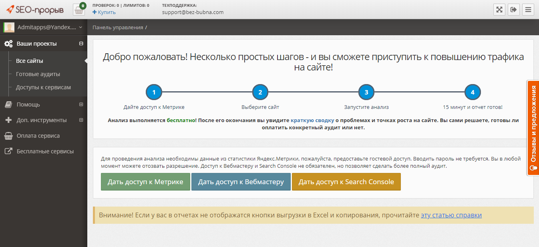Click the Дать доступ к Метрике button
The image size is (539, 247).
tap(145, 182)
